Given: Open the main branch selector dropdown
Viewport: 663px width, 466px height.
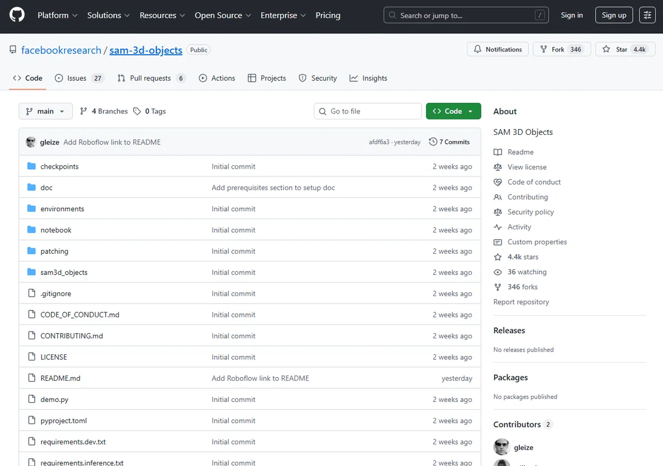Looking at the screenshot, I should pos(45,111).
